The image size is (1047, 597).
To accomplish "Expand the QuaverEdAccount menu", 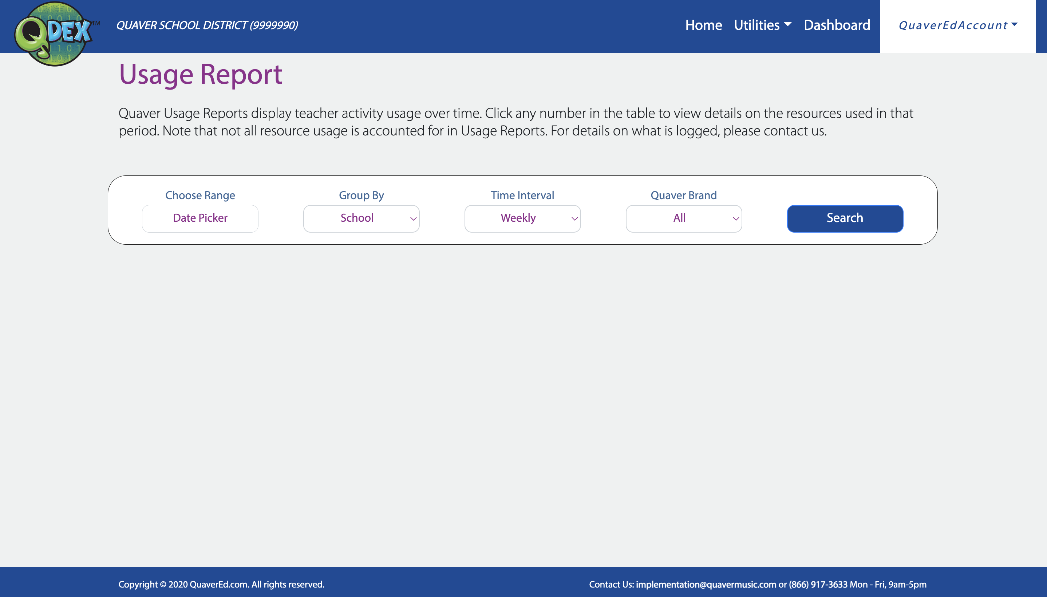I will tap(958, 25).
